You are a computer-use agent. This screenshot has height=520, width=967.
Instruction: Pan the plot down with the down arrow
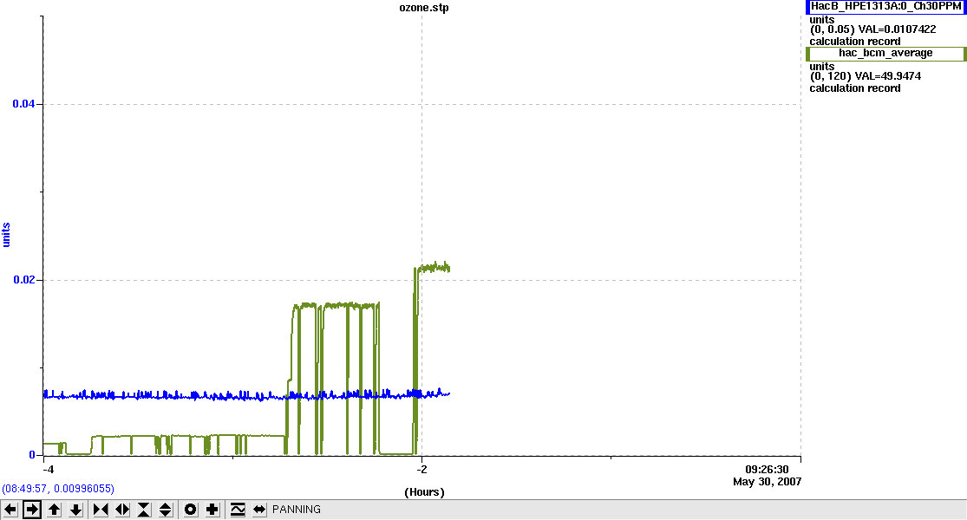click(75, 510)
